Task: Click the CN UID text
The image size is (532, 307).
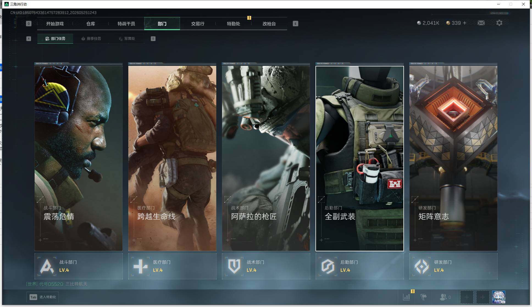Action: [x=53, y=13]
